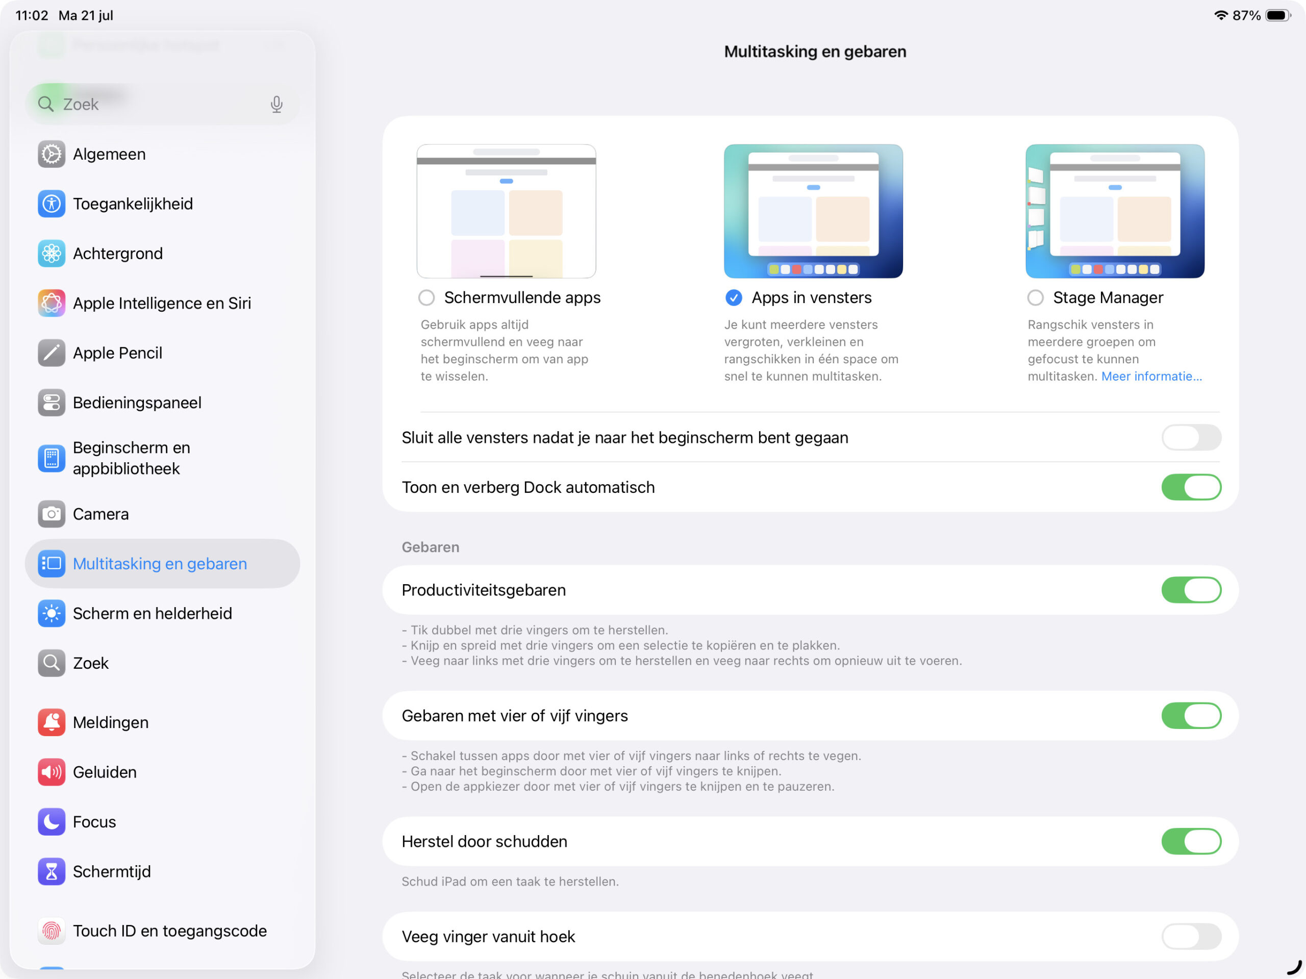The image size is (1306, 979).
Task: Turn off Productiviteitsgebaren switch
Action: (1190, 590)
